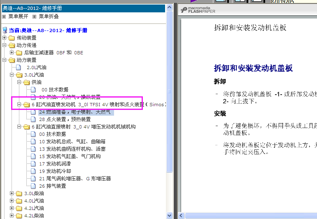Open 24 燃油准备，电子喷射、天然气
The image size is (317, 219).
click(75, 112)
